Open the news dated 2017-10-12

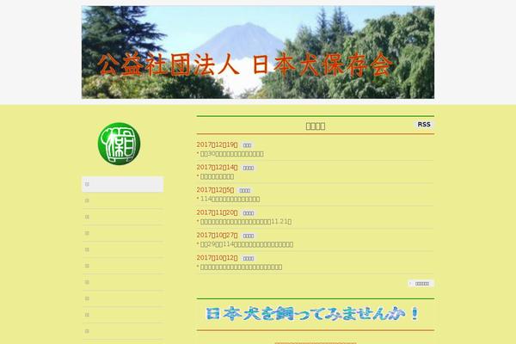click(x=217, y=258)
